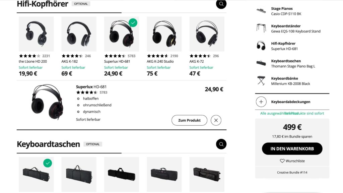The image size is (343, 193).
Task: Select the t.bone HD 200 headphones
Action: pos(36,34)
